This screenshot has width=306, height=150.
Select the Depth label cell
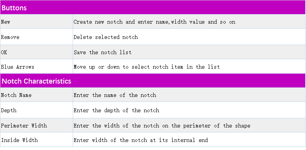pos(37,110)
